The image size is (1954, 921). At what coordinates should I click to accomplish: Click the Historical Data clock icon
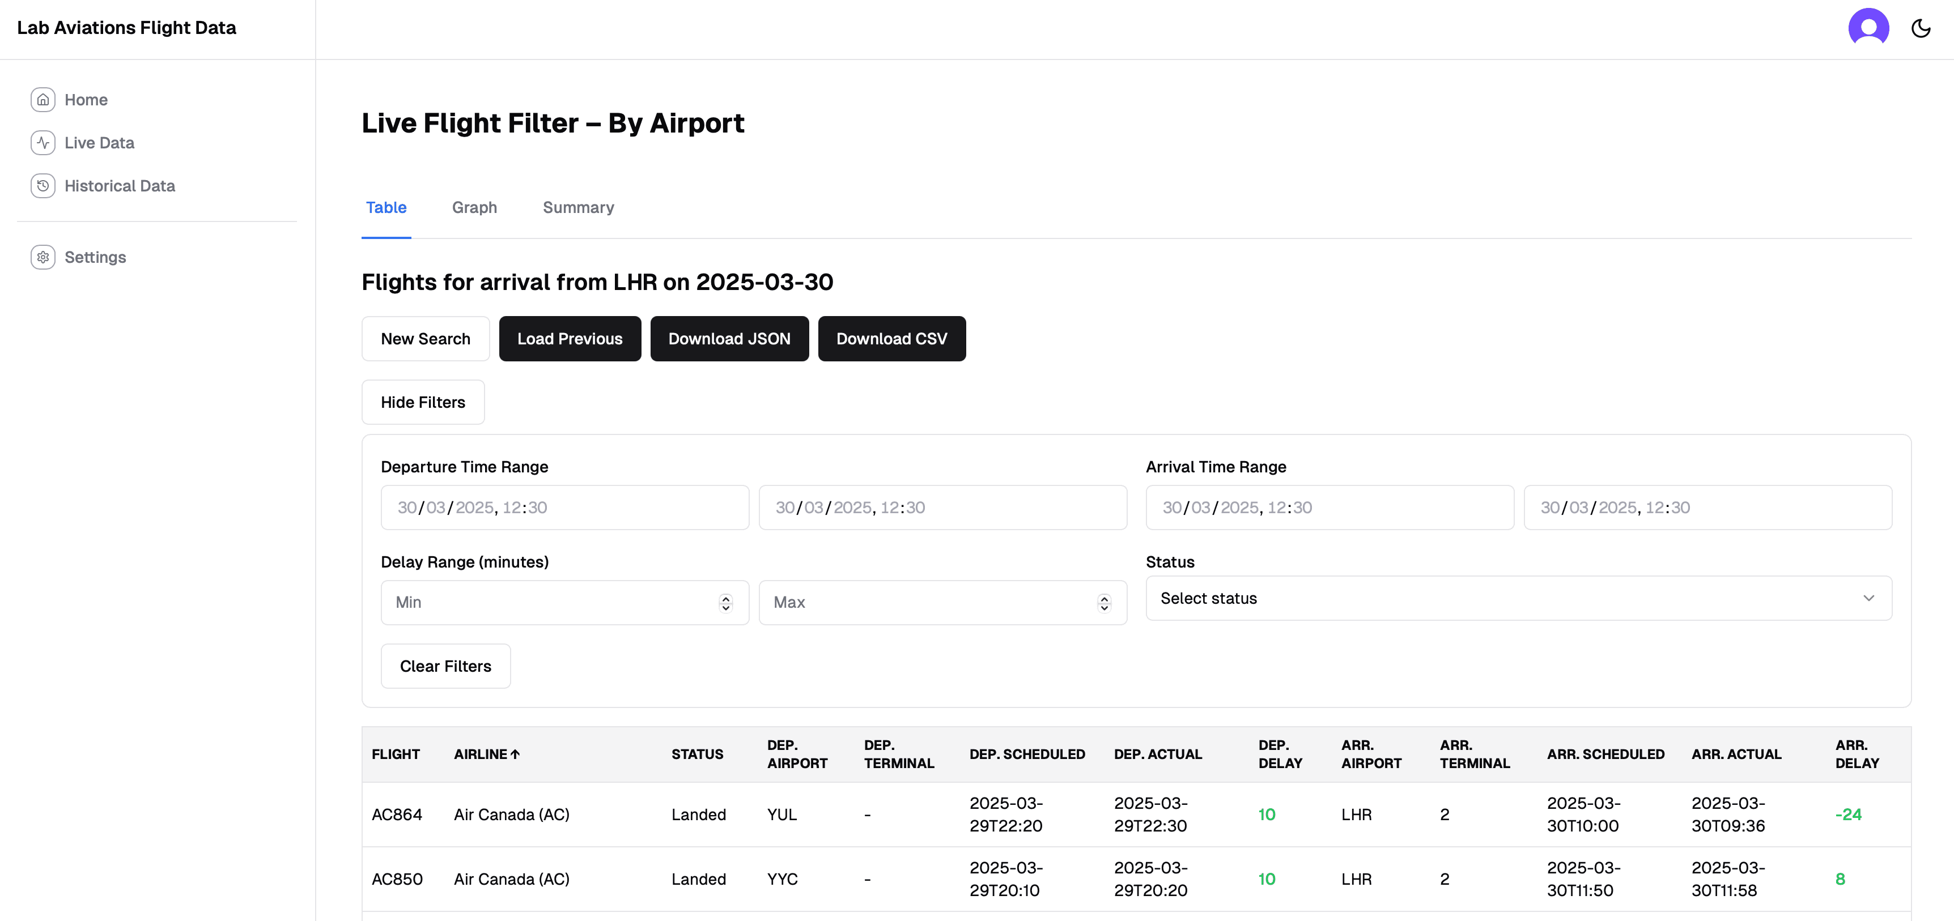click(x=43, y=186)
